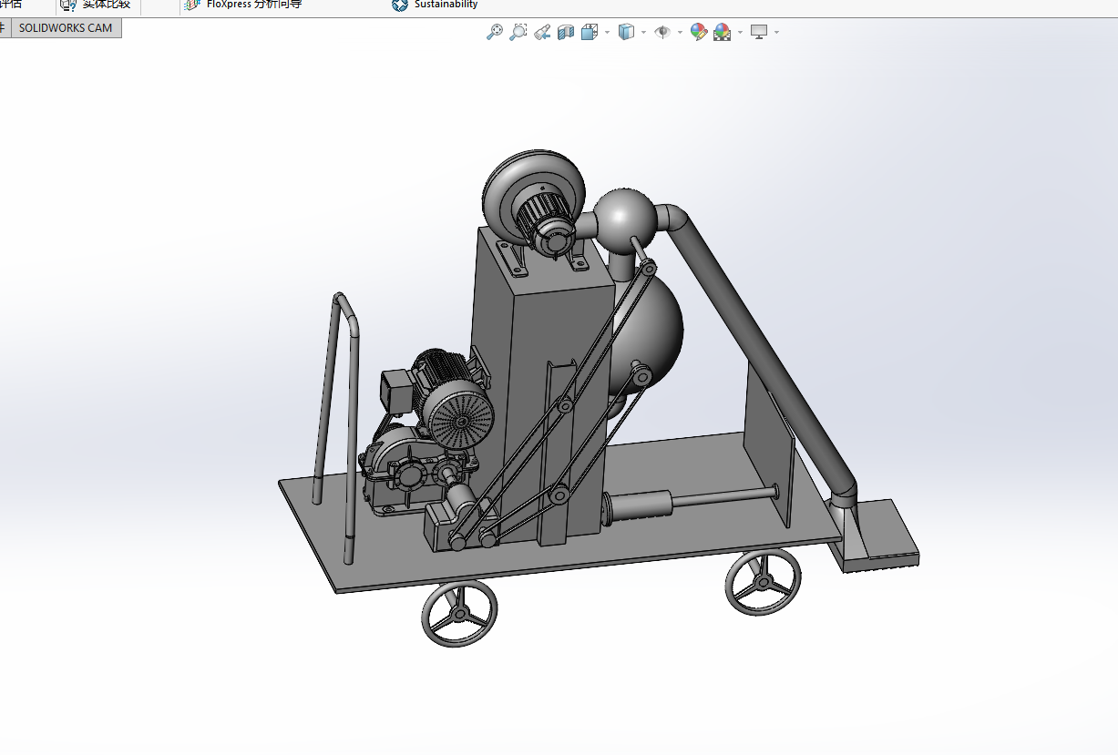Viewport: 1118px width, 755px height.
Task: Expand the Display Style dropdown arrow
Action: coord(643,32)
